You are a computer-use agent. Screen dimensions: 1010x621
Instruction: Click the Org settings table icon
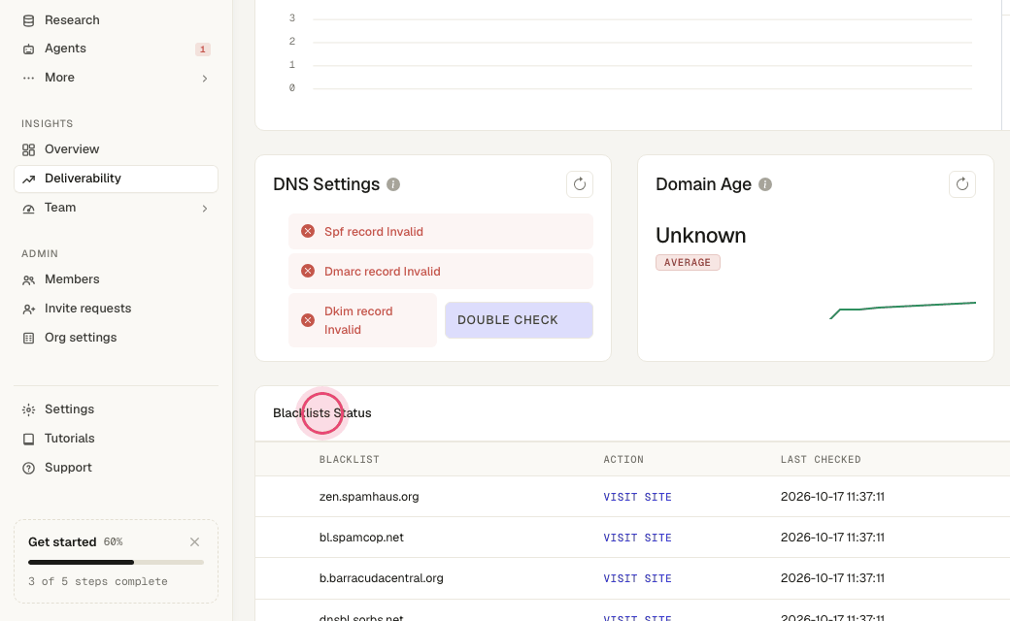pyautogui.click(x=28, y=338)
